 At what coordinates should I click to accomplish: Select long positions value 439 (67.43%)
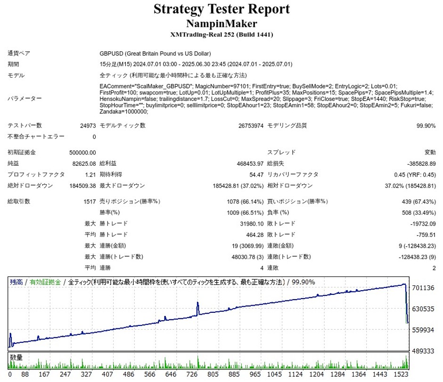(x=418, y=202)
